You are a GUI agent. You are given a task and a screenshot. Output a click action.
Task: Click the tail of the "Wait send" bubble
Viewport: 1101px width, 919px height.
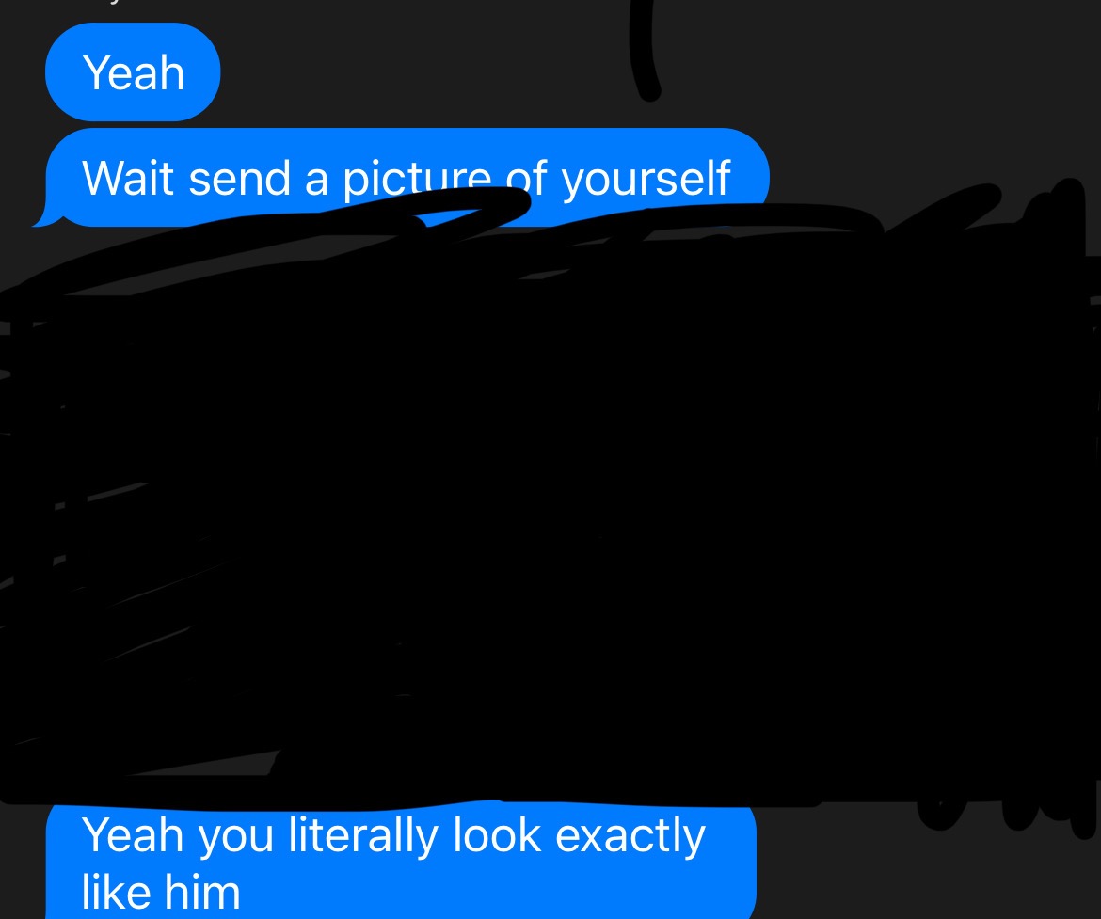48,219
